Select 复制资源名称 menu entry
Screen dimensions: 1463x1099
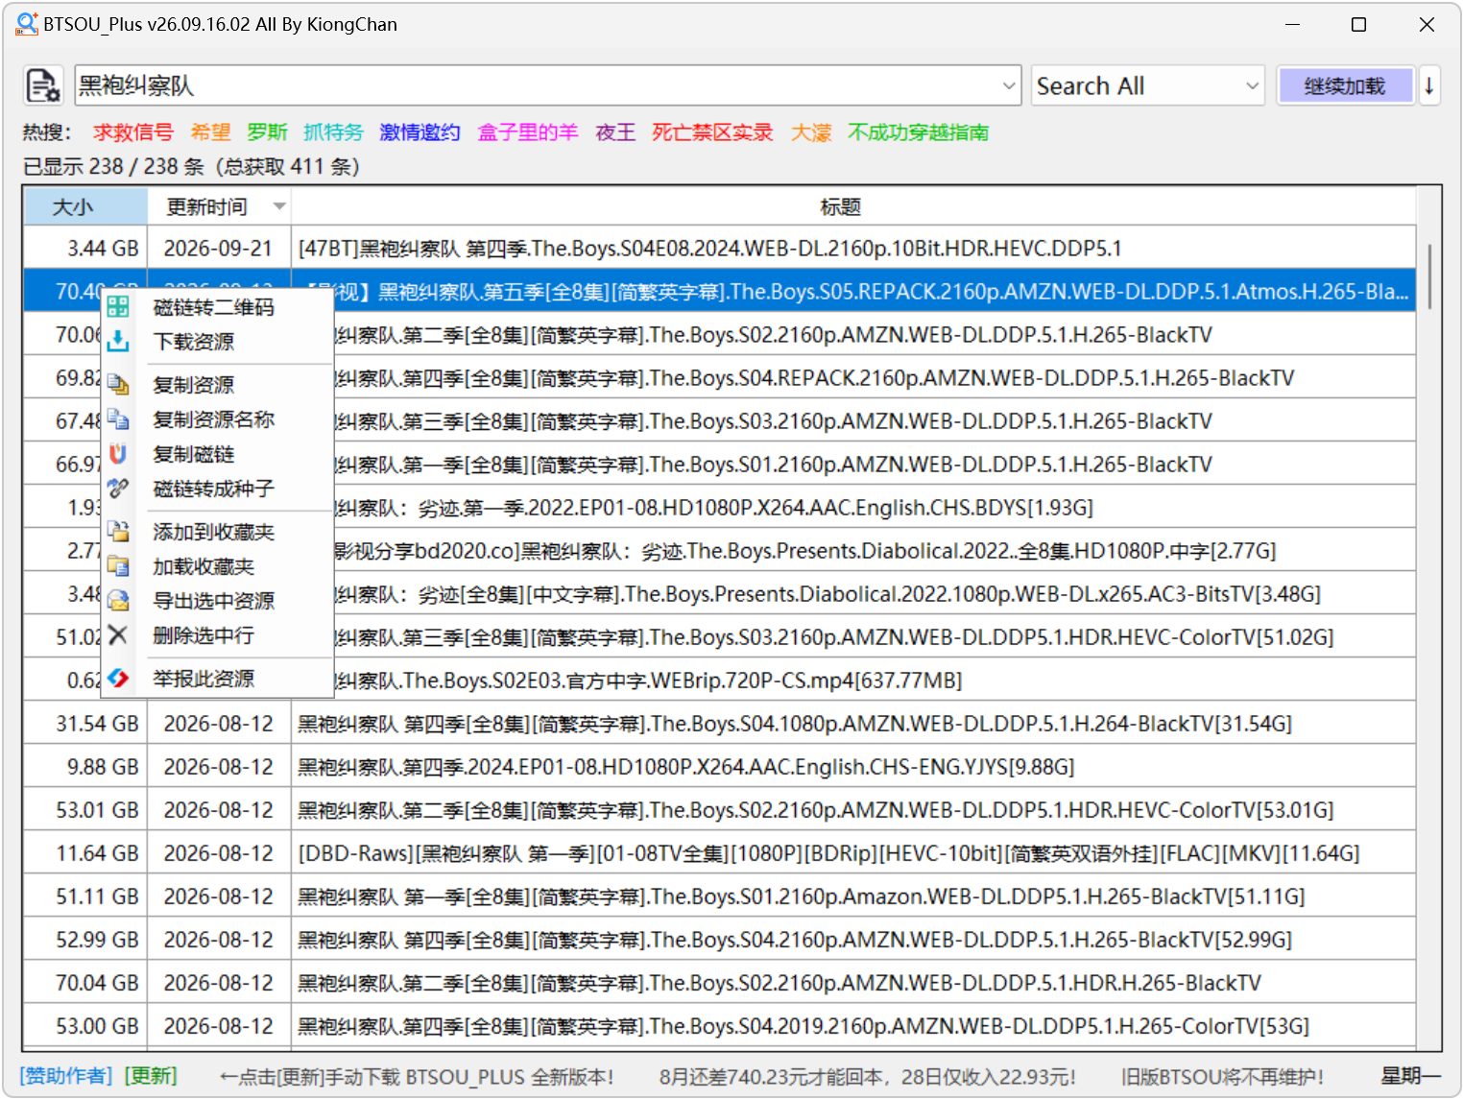tap(217, 419)
